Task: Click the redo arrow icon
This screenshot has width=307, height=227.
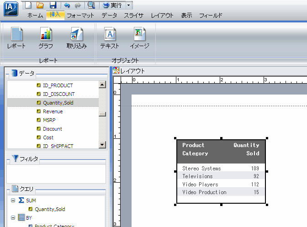Action: (78, 5)
